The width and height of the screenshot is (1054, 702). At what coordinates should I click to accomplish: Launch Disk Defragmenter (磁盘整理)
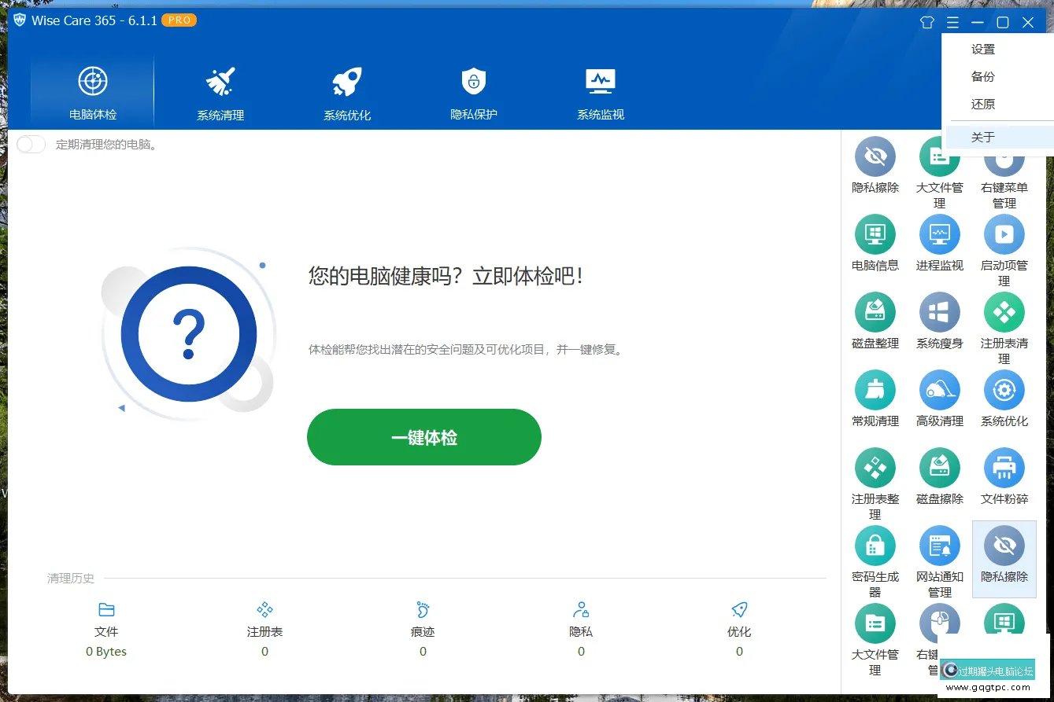[875, 312]
